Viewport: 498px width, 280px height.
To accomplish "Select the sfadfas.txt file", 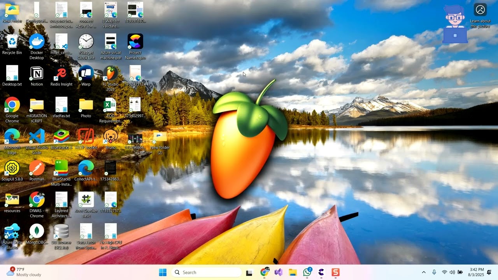I will 61,105.
